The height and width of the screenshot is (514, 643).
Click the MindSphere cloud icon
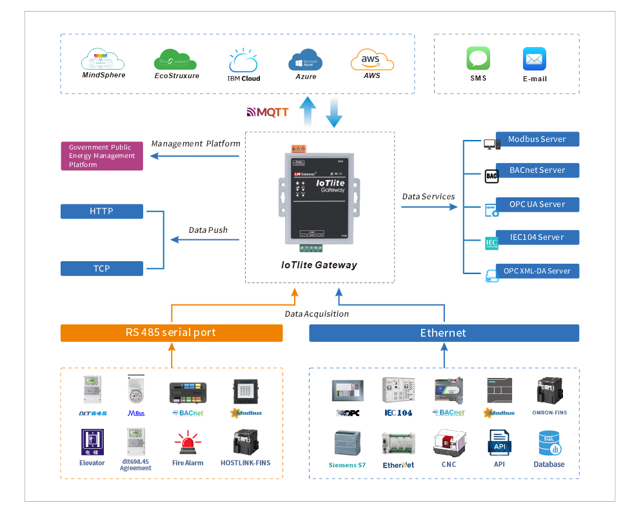point(103,59)
